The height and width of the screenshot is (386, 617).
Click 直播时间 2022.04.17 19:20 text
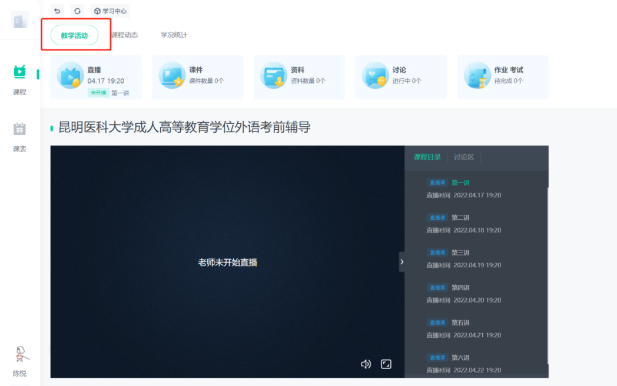(x=464, y=195)
